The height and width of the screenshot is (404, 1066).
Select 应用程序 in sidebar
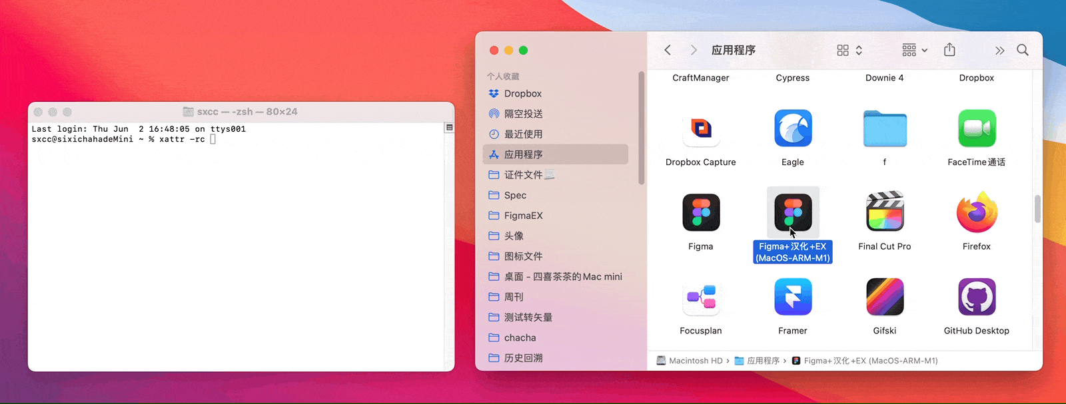pos(556,154)
